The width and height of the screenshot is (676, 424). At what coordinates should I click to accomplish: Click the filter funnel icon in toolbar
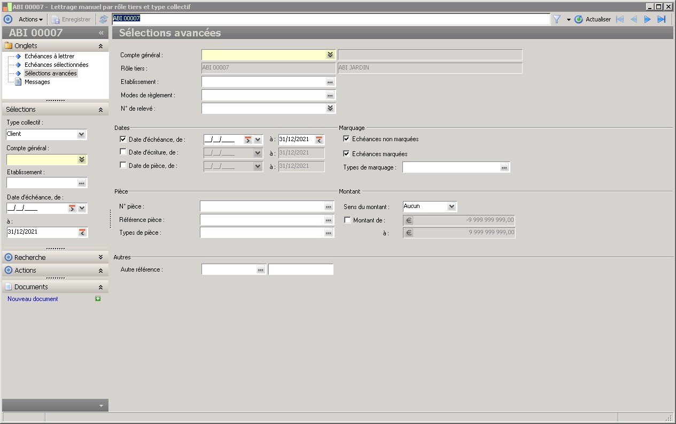coord(557,19)
